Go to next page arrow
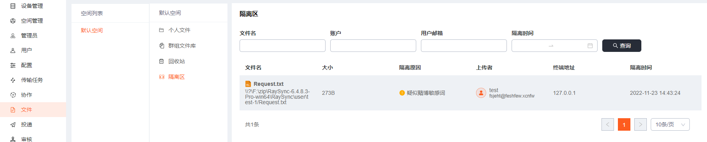The height and width of the screenshot is (142, 707). pos(641,124)
